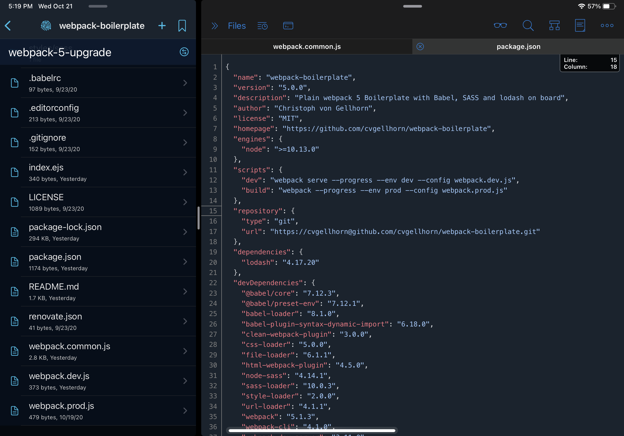Viewport: 624px width, 436px height.
Task: Expand .gitignore row chevron
Action: pyautogui.click(x=185, y=142)
